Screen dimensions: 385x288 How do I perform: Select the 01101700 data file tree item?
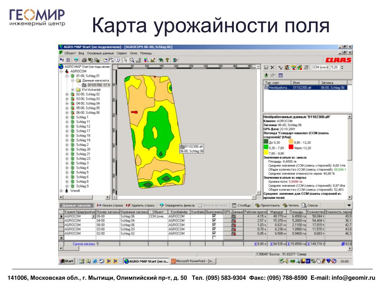pyautogui.click(x=96, y=85)
